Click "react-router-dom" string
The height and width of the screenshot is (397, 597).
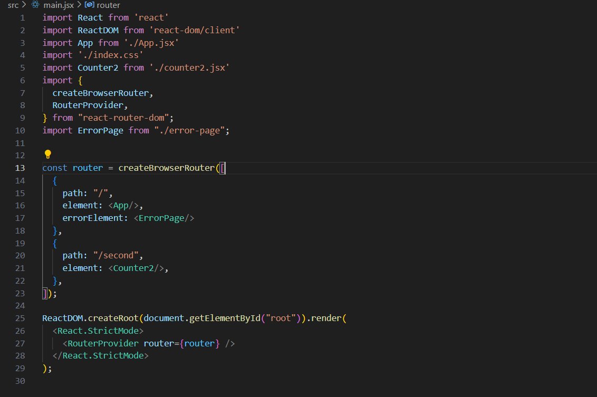[123, 118]
